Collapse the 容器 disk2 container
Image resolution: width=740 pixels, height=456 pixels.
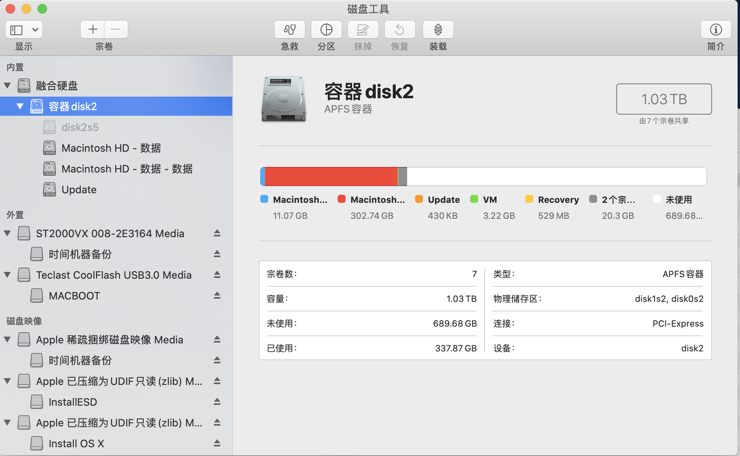20,106
